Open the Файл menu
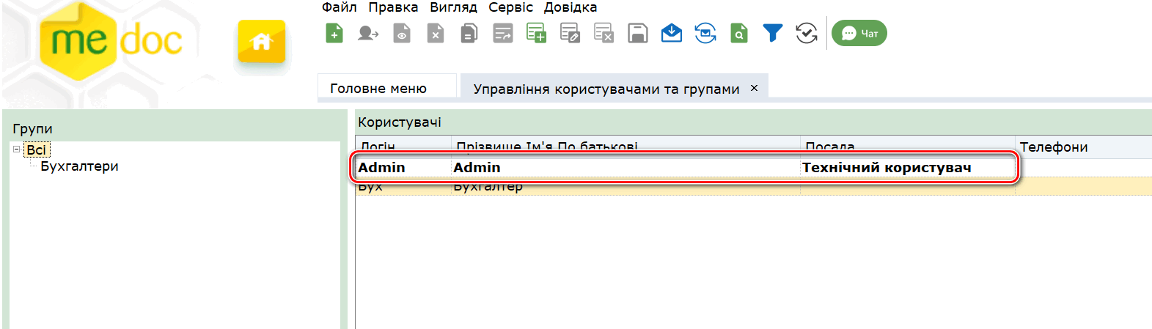 pos(339,7)
